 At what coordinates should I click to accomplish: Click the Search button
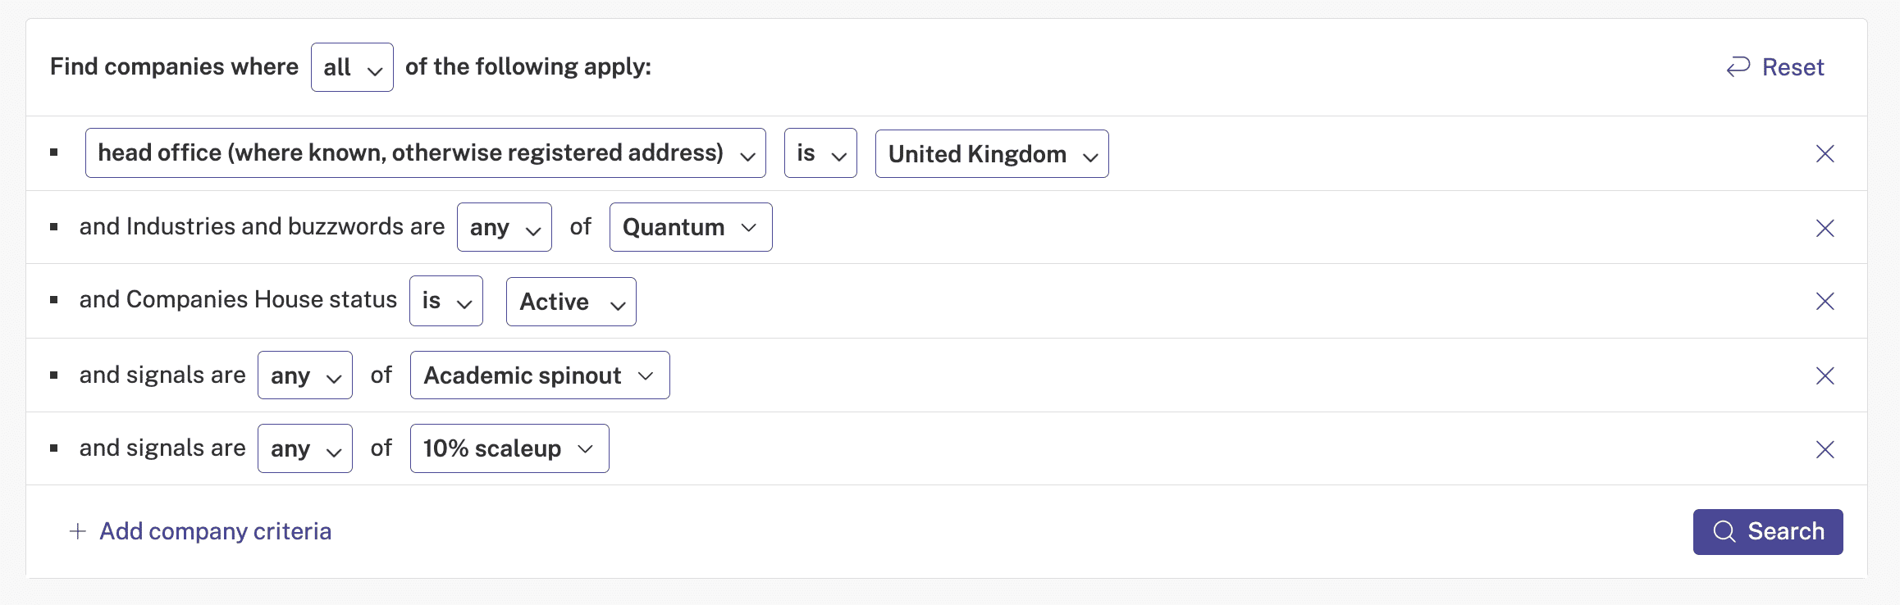coord(1768,532)
